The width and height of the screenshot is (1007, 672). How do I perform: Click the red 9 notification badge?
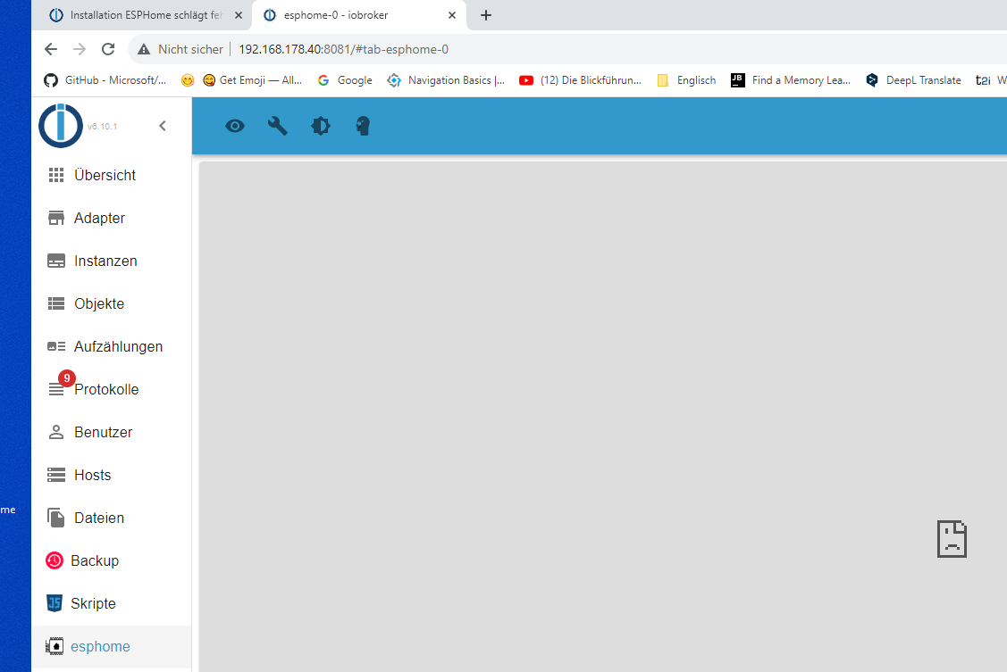pos(67,378)
